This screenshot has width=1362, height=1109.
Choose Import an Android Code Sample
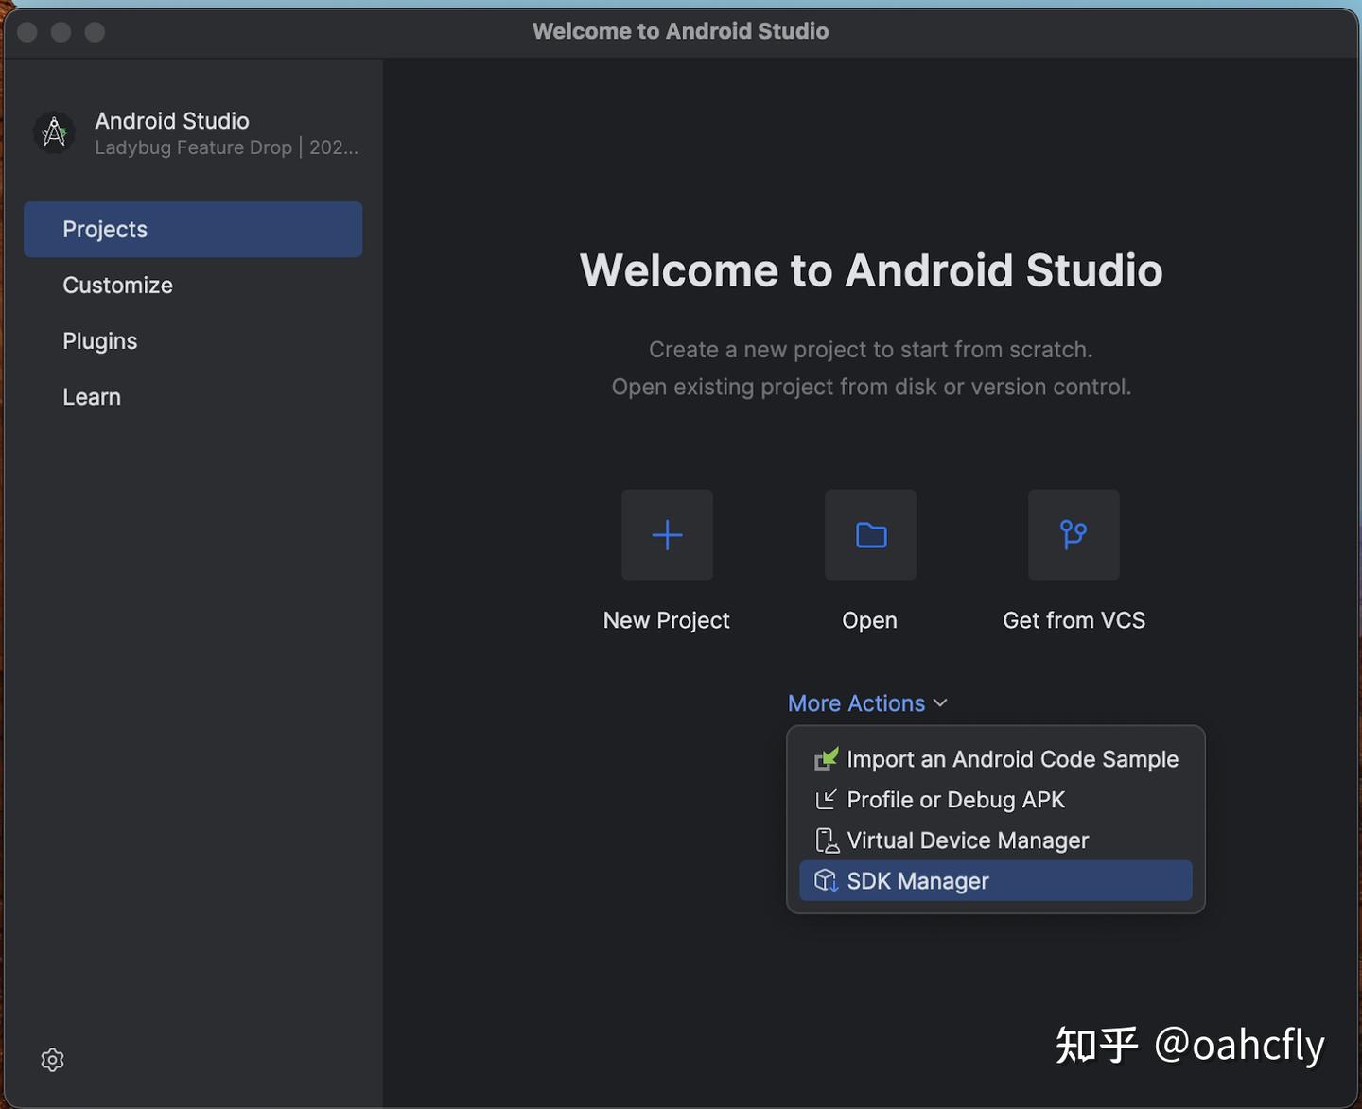pyautogui.click(x=1012, y=758)
